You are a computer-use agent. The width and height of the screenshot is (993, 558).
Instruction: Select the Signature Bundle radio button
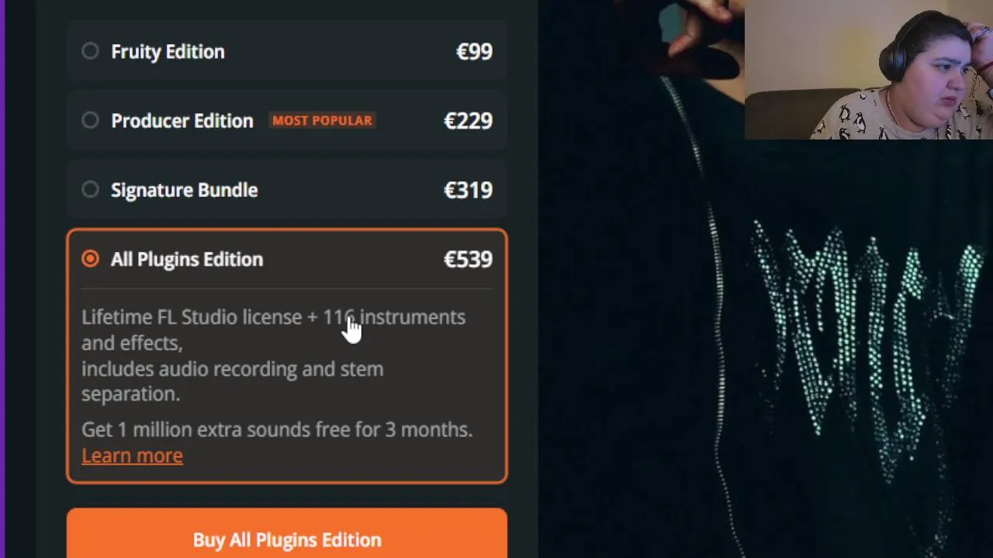[x=90, y=190]
